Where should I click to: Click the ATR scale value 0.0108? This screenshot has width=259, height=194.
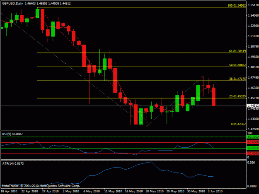pyautogui.click(x=252, y=186)
